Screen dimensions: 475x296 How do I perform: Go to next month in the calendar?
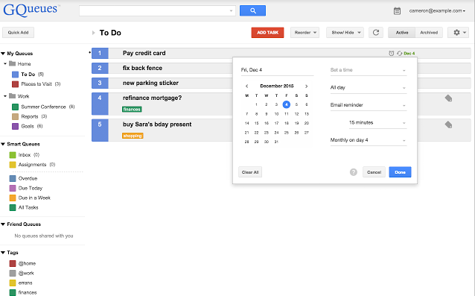coord(306,86)
